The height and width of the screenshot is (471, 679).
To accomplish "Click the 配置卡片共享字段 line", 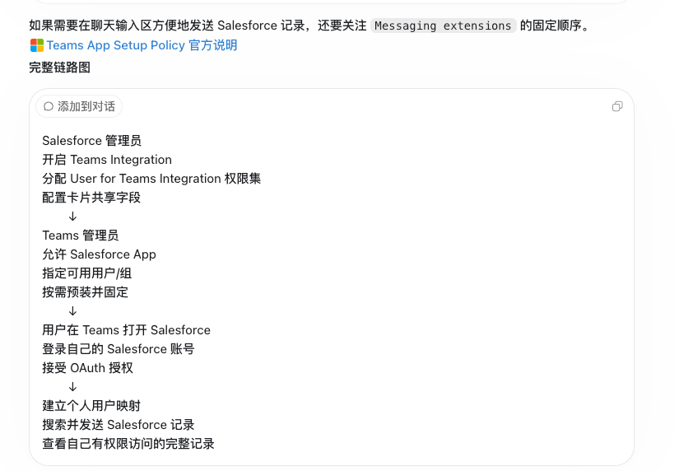I will tap(91, 198).
